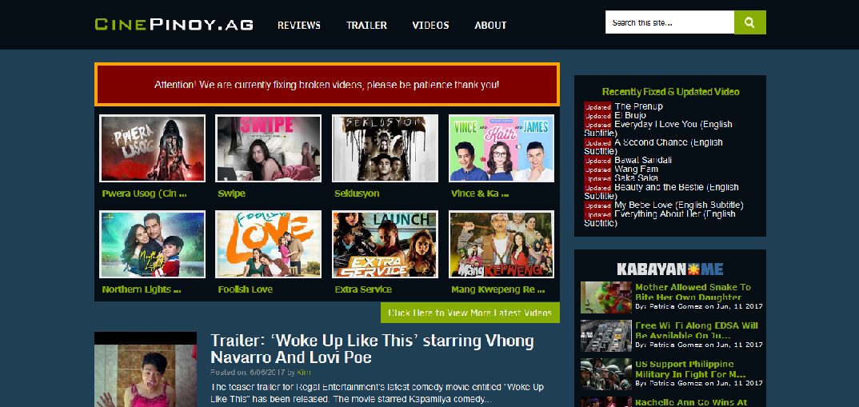This screenshot has width=859, height=407.
Task: Click the Seklusyon title link
Action: click(x=357, y=194)
